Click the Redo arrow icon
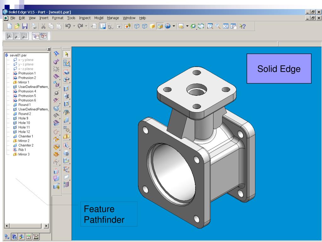 click(80, 26)
